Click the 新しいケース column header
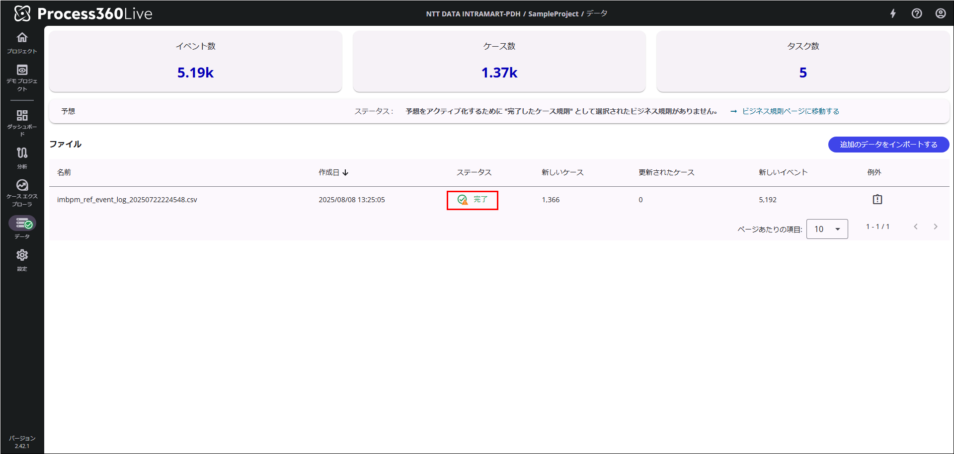Viewport: 954px width, 454px height. (x=562, y=172)
